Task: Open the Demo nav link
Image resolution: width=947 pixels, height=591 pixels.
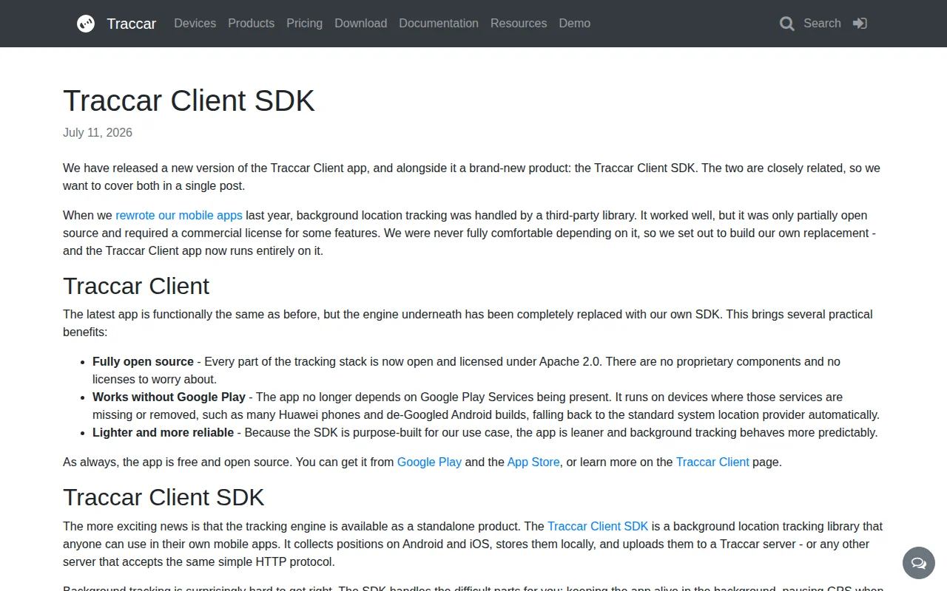Action: (x=575, y=24)
